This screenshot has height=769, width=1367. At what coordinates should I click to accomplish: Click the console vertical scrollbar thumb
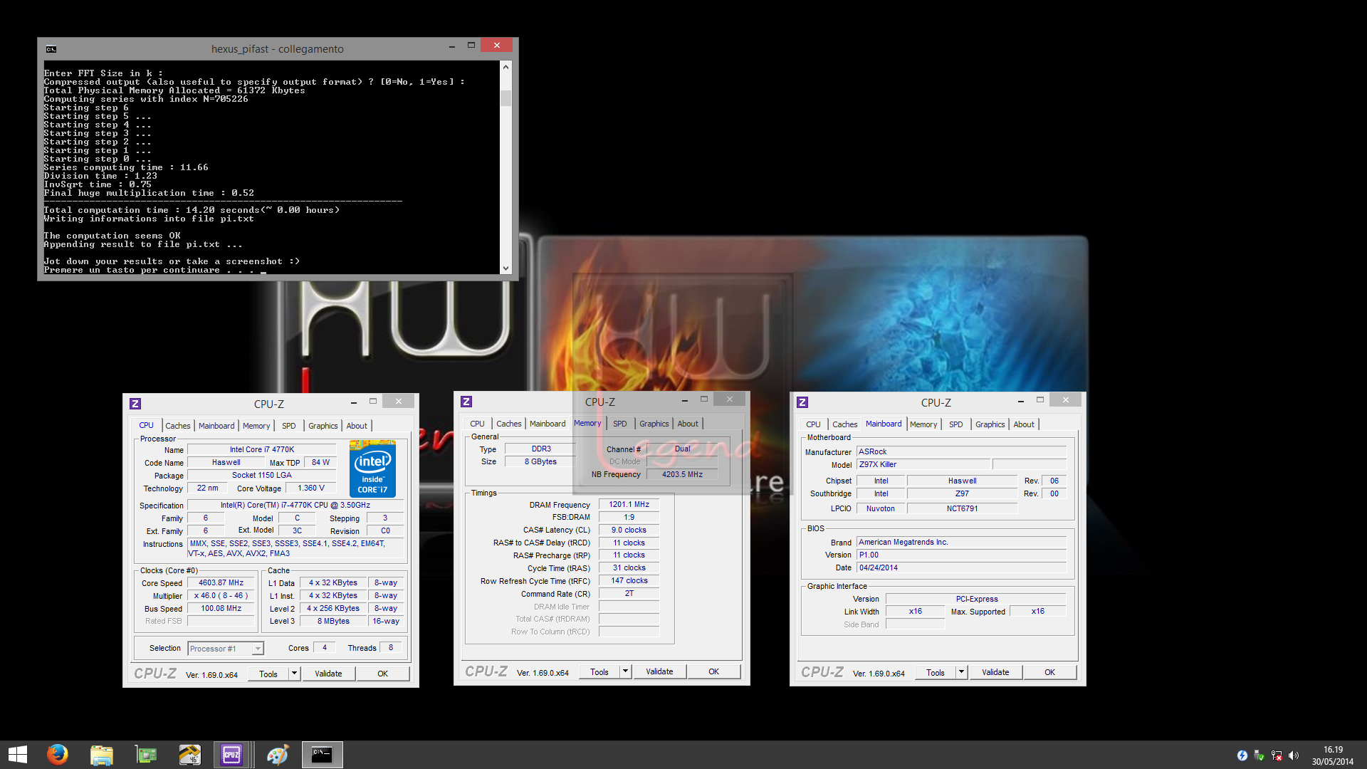click(x=506, y=98)
